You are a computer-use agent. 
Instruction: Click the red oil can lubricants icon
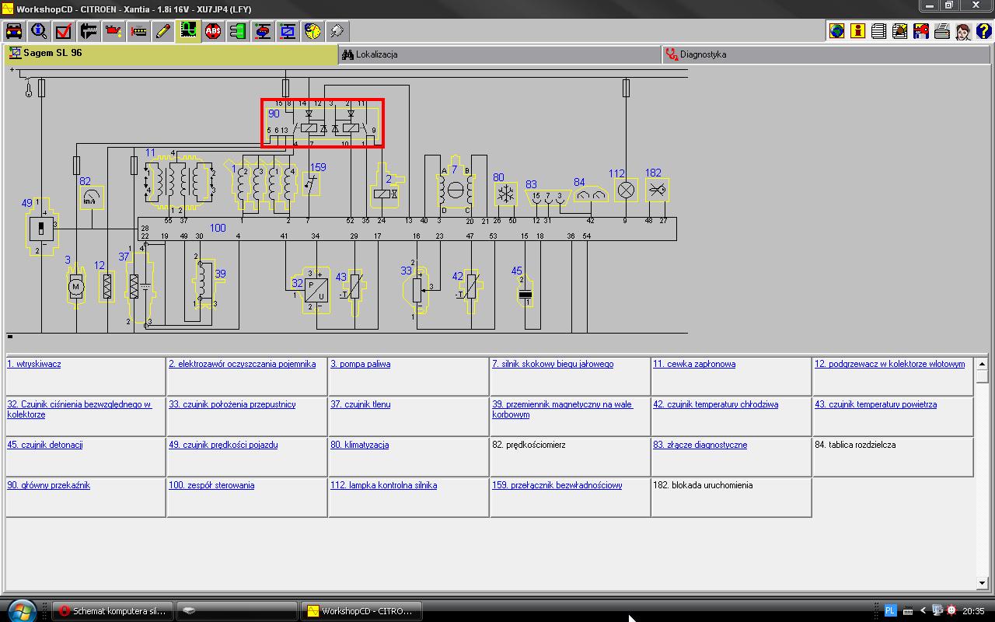coord(113,31)
